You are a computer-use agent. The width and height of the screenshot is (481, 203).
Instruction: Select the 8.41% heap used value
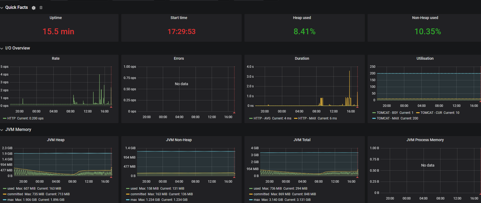point(304,32)
